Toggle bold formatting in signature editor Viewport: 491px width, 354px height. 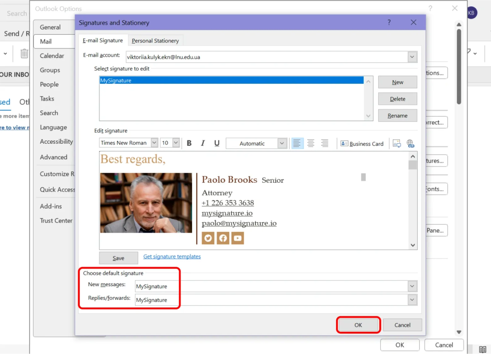(189, 143)
